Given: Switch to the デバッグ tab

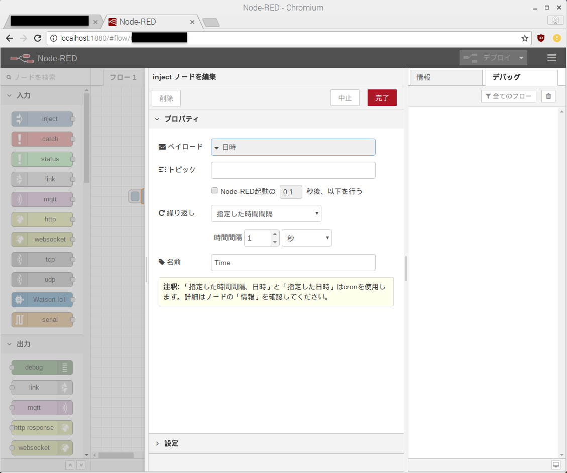Looking at the screenshot, I should (x=521, y=77).
